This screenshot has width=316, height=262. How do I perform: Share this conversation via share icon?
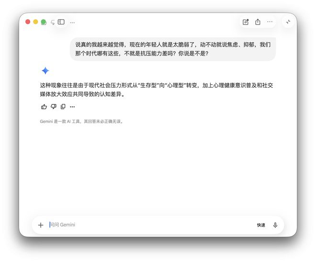258,22
